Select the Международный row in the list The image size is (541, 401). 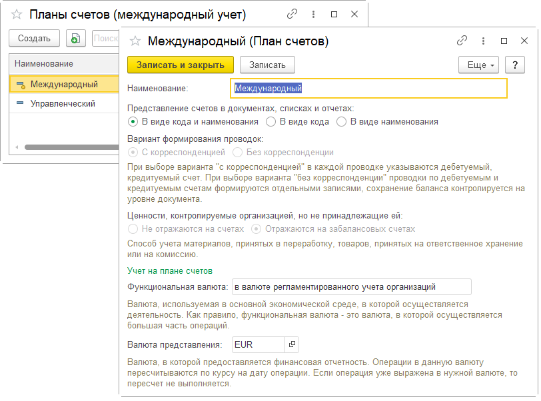63,85
